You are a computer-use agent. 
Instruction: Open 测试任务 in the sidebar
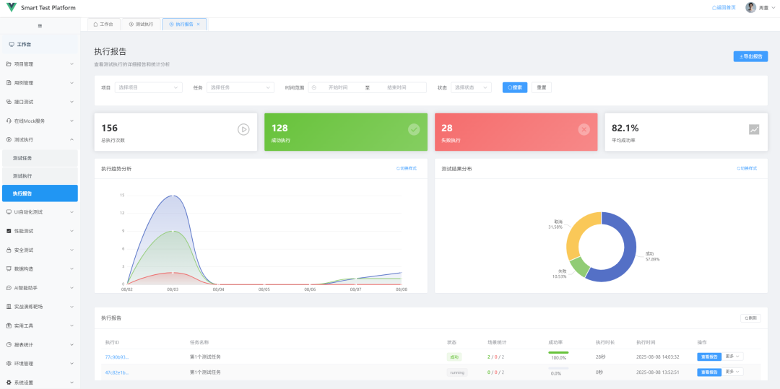40,158
